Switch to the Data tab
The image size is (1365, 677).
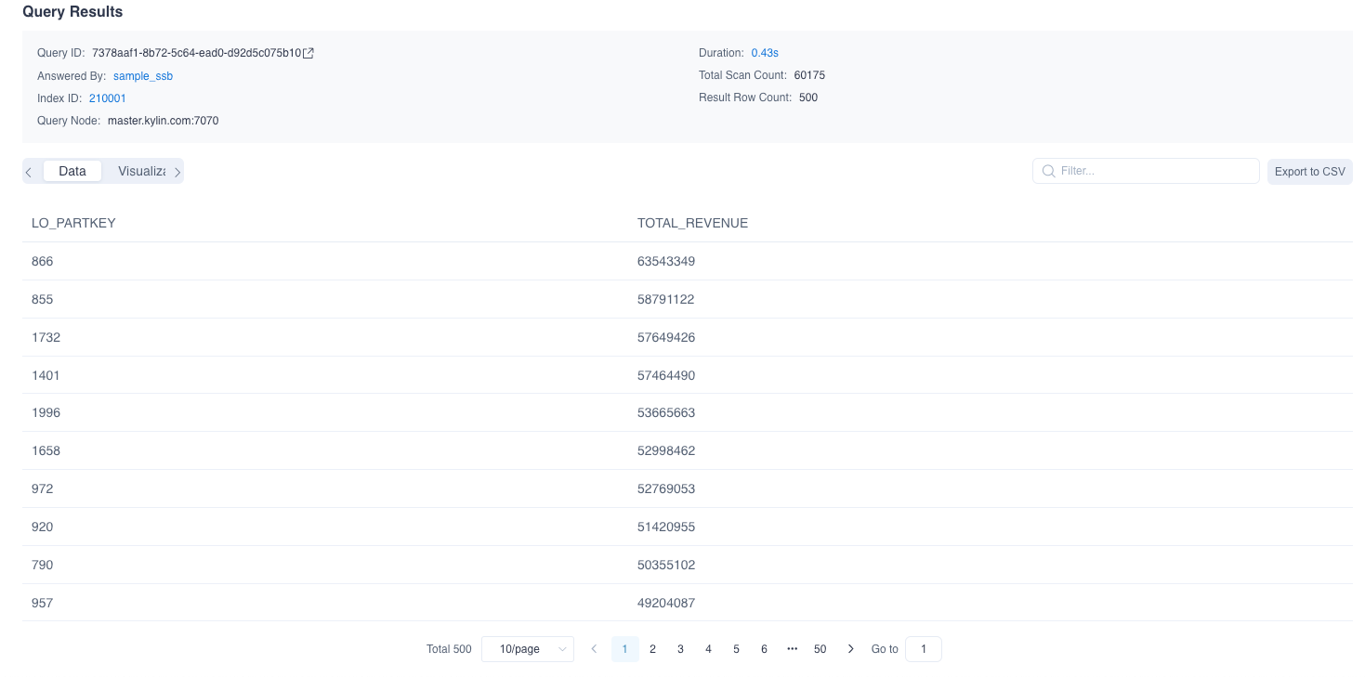point(72,171)
